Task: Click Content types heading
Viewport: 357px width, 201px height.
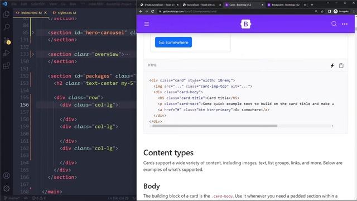Action: (x=168, y=152)
